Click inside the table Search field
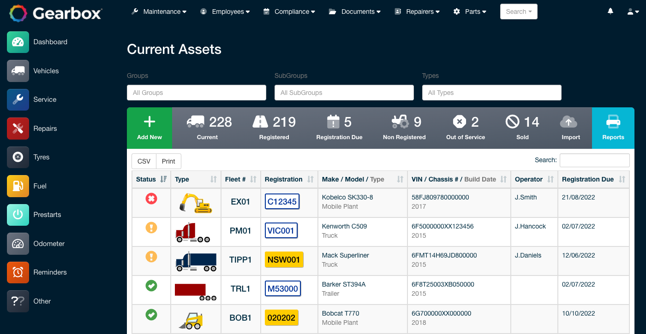 point(594,160)
